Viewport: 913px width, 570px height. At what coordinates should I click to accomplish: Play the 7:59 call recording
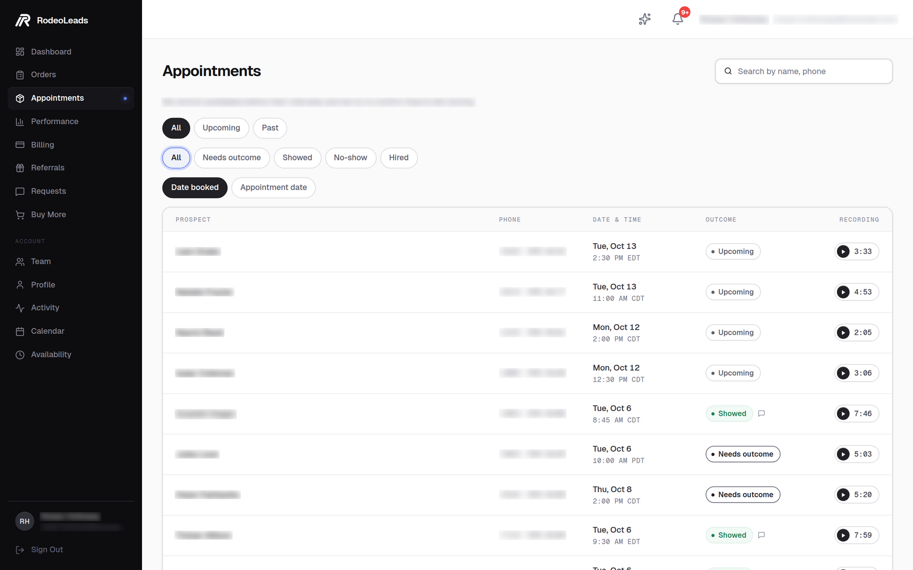point(857,535)
